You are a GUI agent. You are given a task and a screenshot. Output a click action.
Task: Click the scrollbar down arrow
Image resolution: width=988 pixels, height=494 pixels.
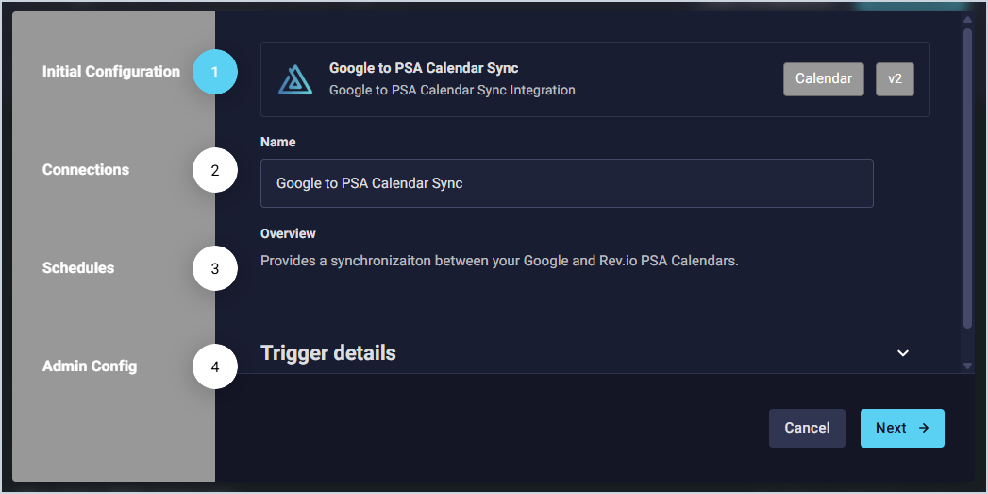967,366
